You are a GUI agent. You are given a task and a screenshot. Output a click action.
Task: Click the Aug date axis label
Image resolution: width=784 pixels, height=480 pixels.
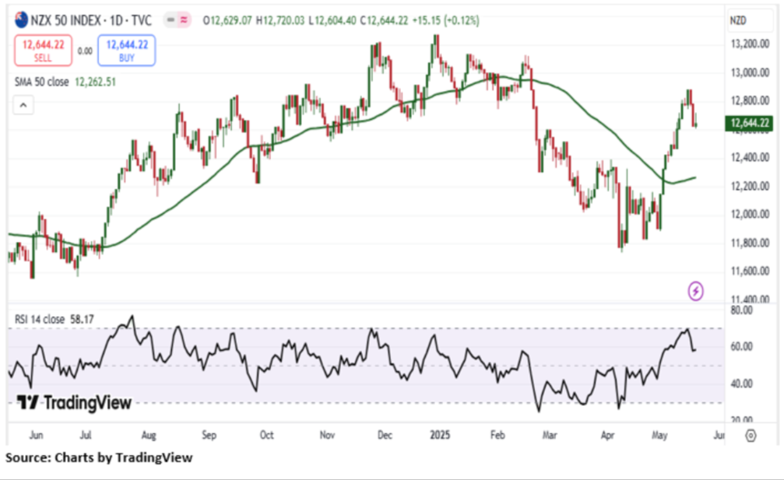tap(149, 435)
